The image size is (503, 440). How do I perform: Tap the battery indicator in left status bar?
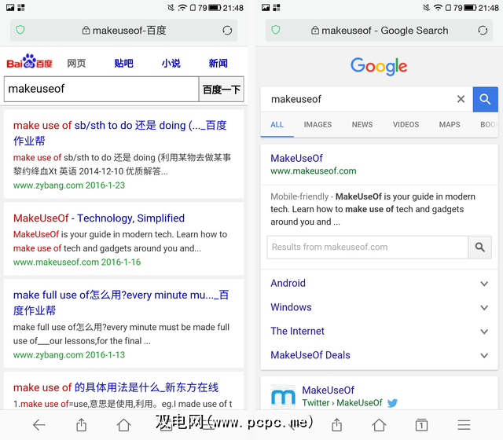coord(215,7)
